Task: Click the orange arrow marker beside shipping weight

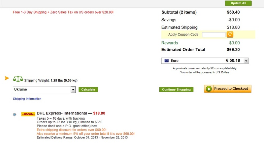Action: tap(7, 78)
